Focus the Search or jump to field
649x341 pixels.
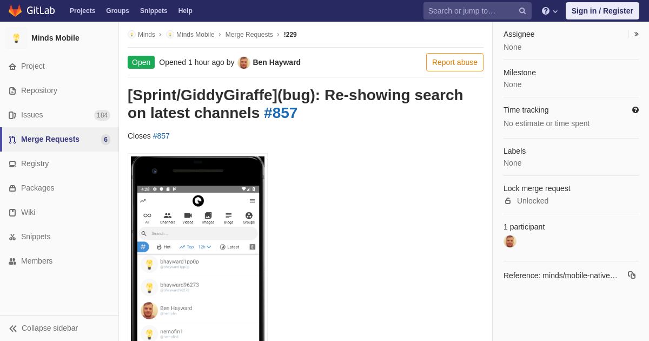(478, 11)
